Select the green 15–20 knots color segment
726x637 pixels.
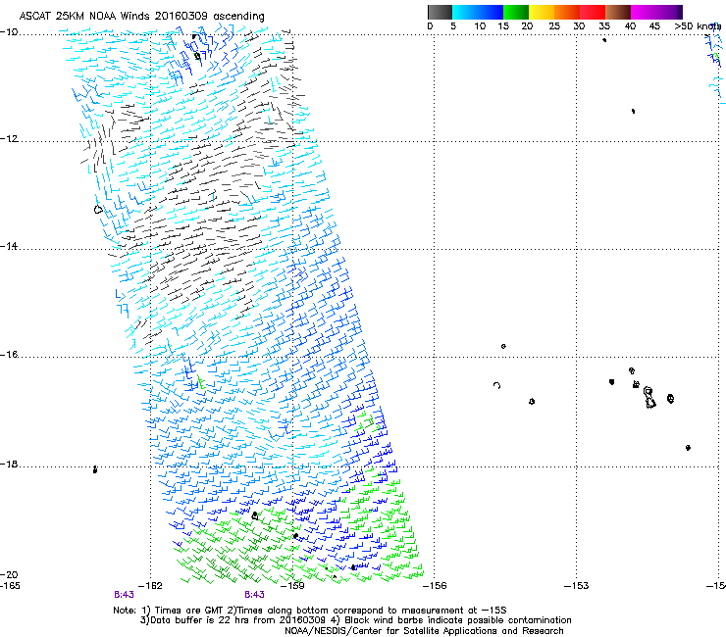point(516,12)
